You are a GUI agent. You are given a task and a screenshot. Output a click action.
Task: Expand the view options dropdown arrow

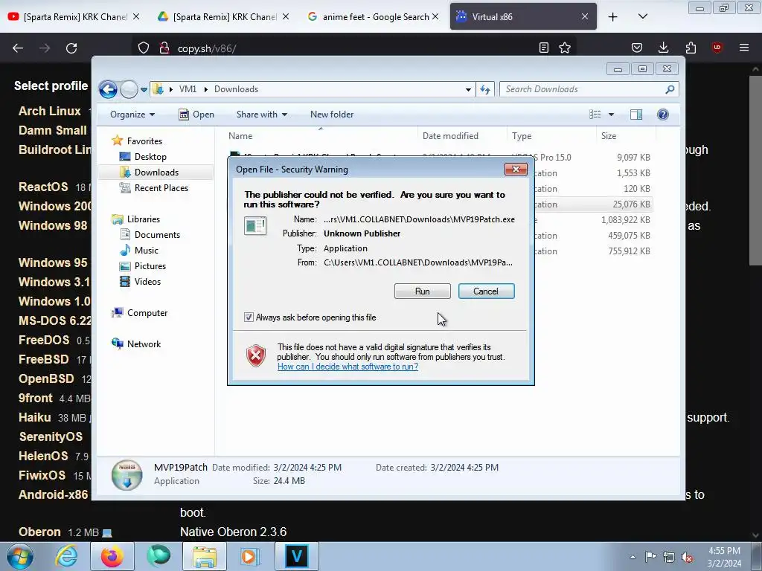coord(612,114)
